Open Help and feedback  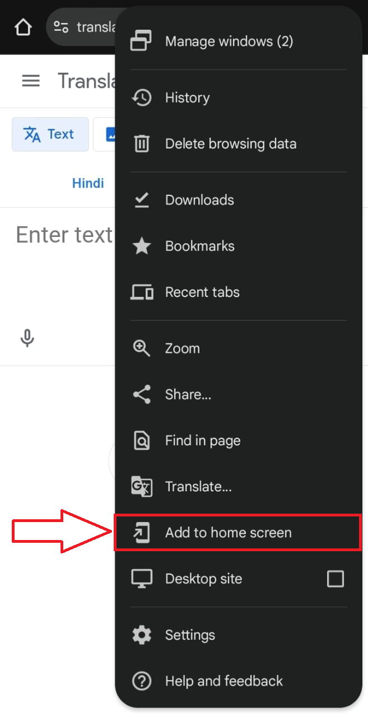click(x=238, y=681)
